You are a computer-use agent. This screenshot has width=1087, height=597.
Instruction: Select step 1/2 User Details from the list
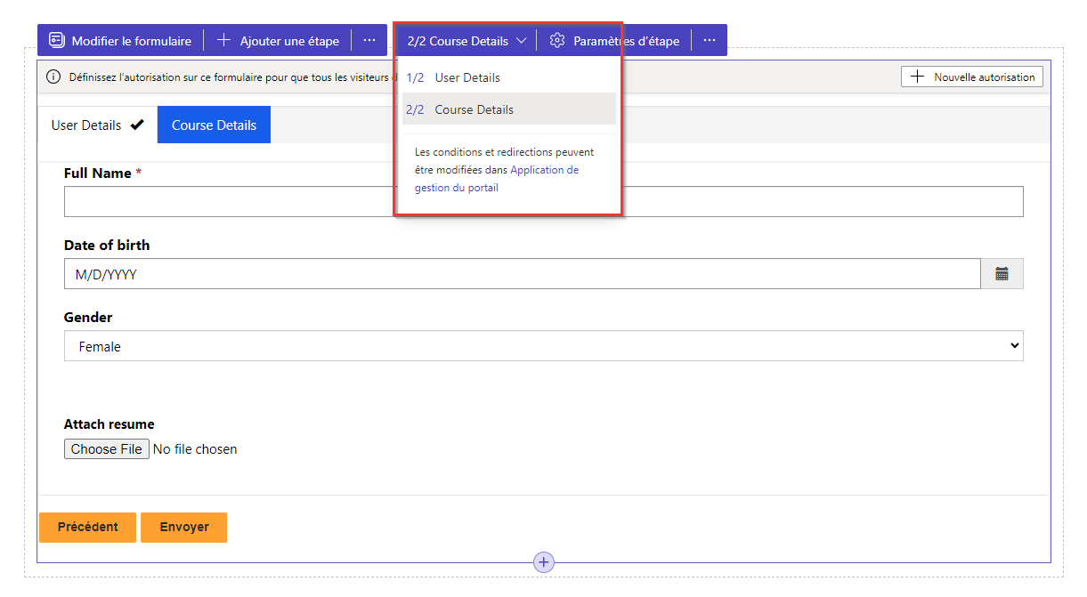[508, 77]
